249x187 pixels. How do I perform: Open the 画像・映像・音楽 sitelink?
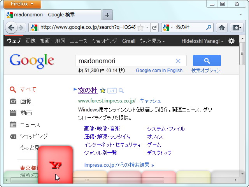point(102,129)
